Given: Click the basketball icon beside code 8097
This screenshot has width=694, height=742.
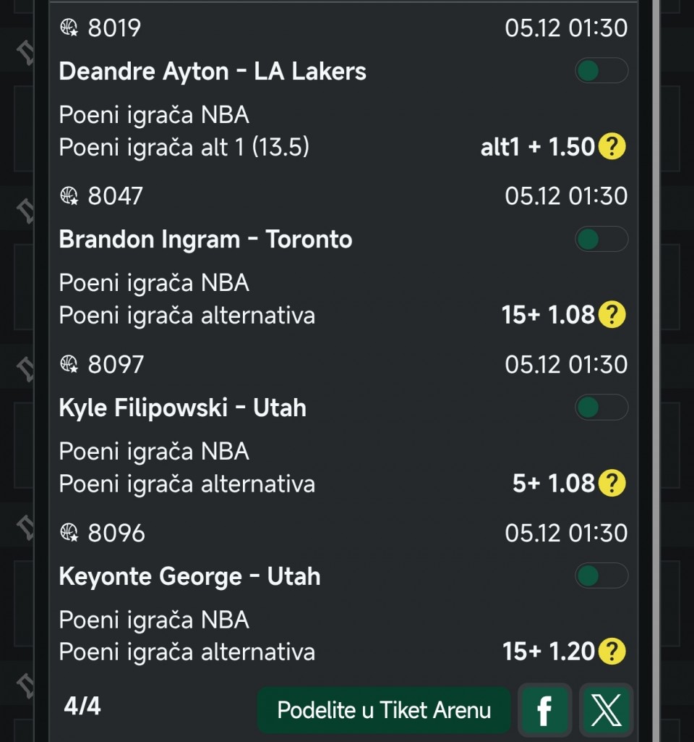Looking at the screenshot, I should (69, 364).
